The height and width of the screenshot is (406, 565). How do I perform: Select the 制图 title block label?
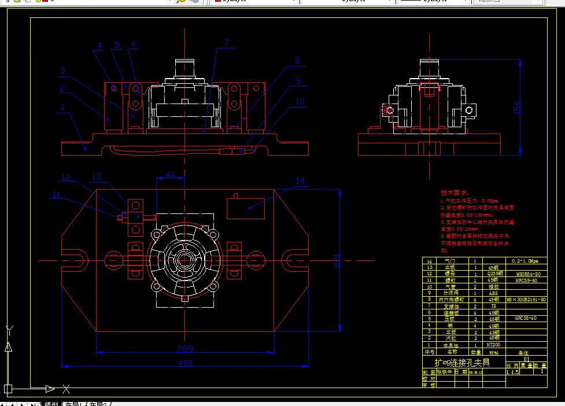point(429,372)
